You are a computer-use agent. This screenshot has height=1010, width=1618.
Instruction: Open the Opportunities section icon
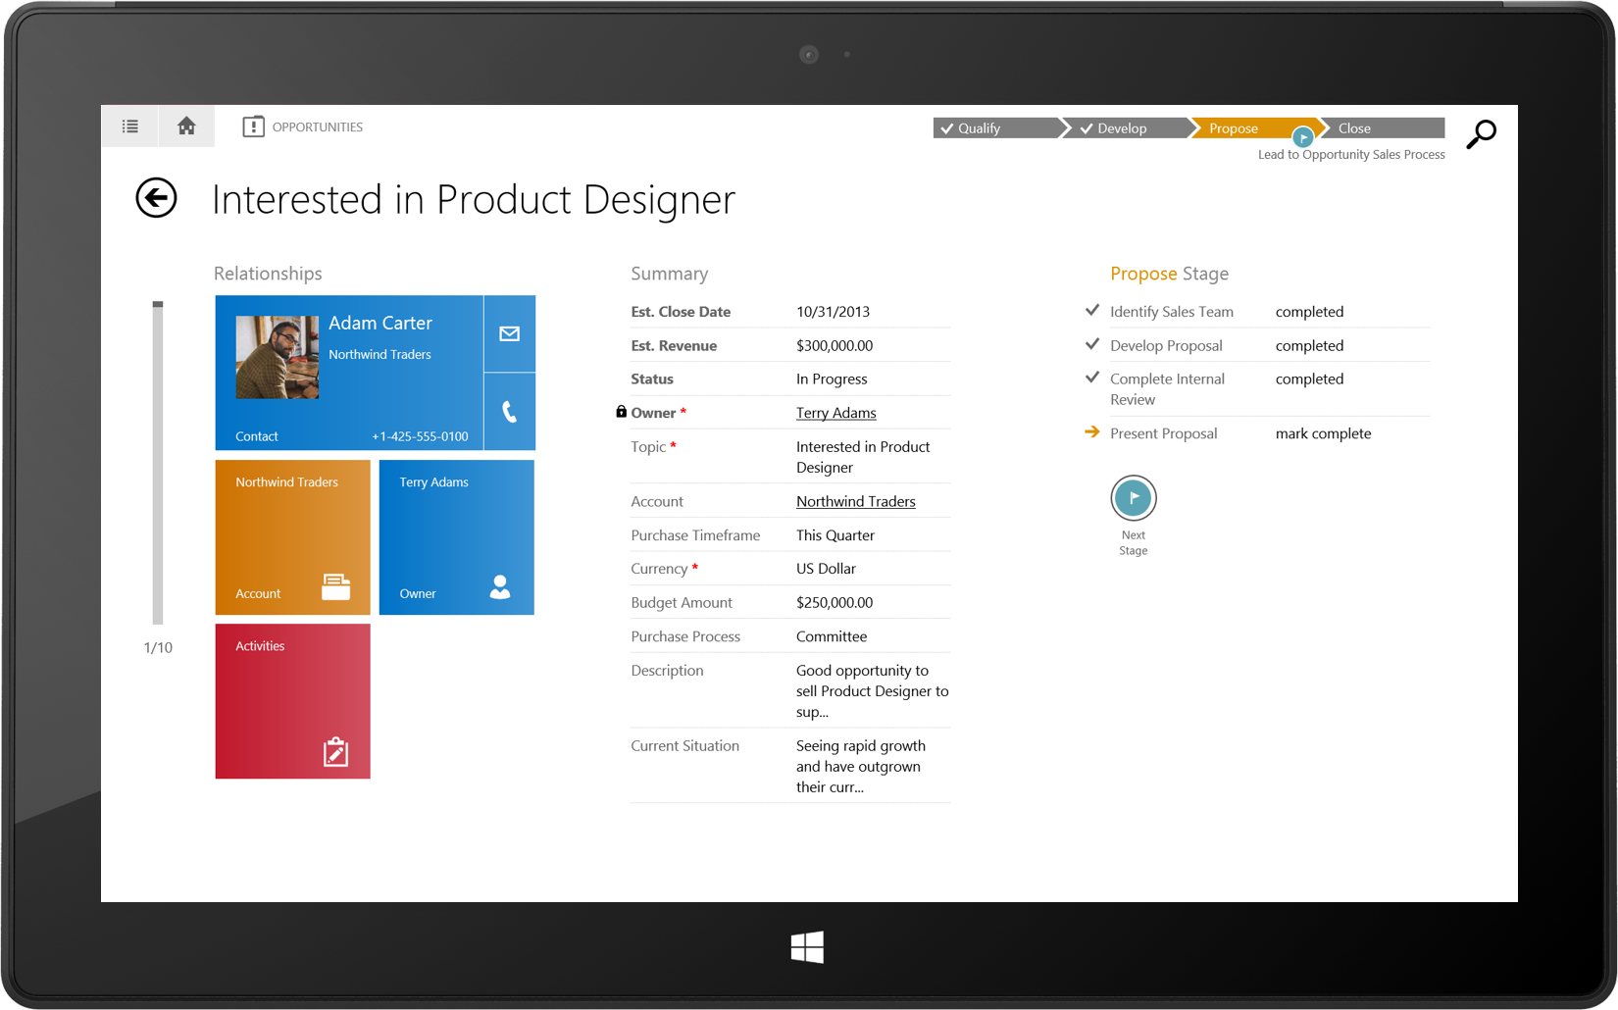coord(253,126)
